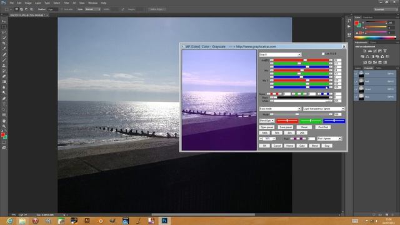This screenshot has height=225, width=400.
Task: Add a Brightness/Contrast adjustment
Action: 365,51
